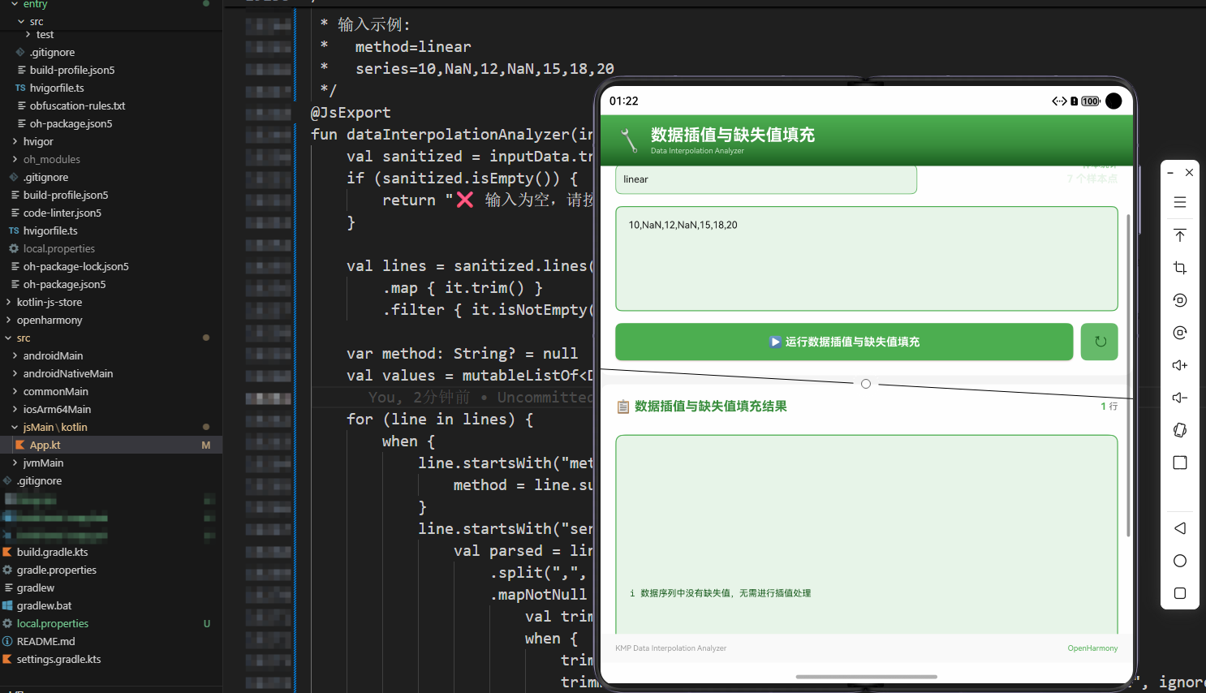Decrease the emulator volume
The width and height of the screenshot is (1206, 693).
click(1180, 398)
